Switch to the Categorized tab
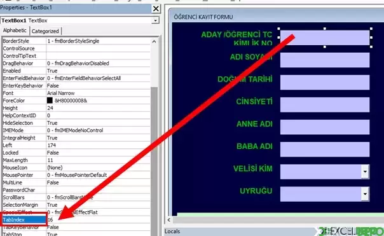Image resolution: width=384 pixels, height=236 pixels. (x=45, y=31)
